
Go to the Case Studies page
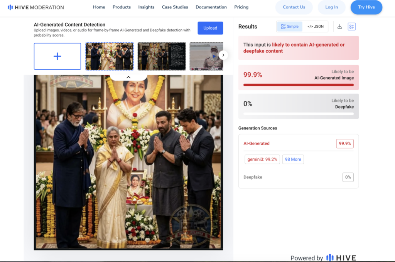pos(175,7)
